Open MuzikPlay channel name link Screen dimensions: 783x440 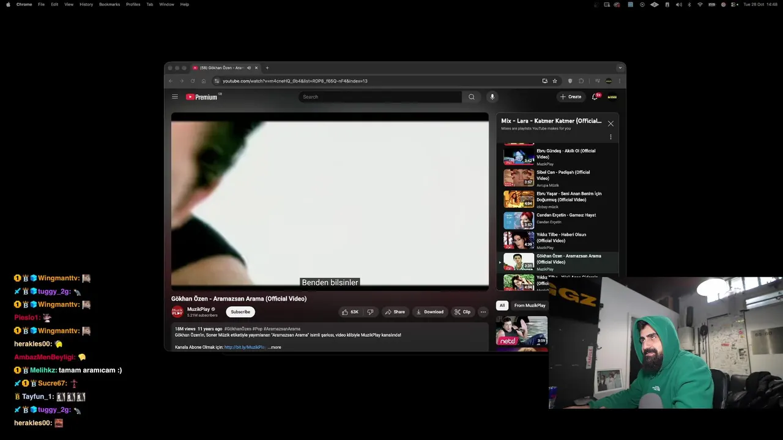click(198, 309)
